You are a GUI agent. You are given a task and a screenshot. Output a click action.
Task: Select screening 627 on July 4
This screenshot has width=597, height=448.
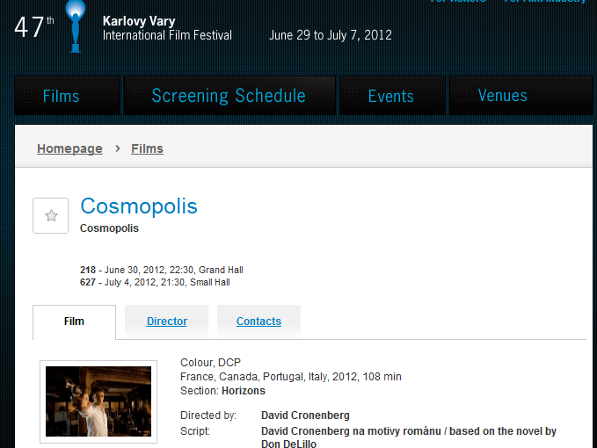coord(155,282)
